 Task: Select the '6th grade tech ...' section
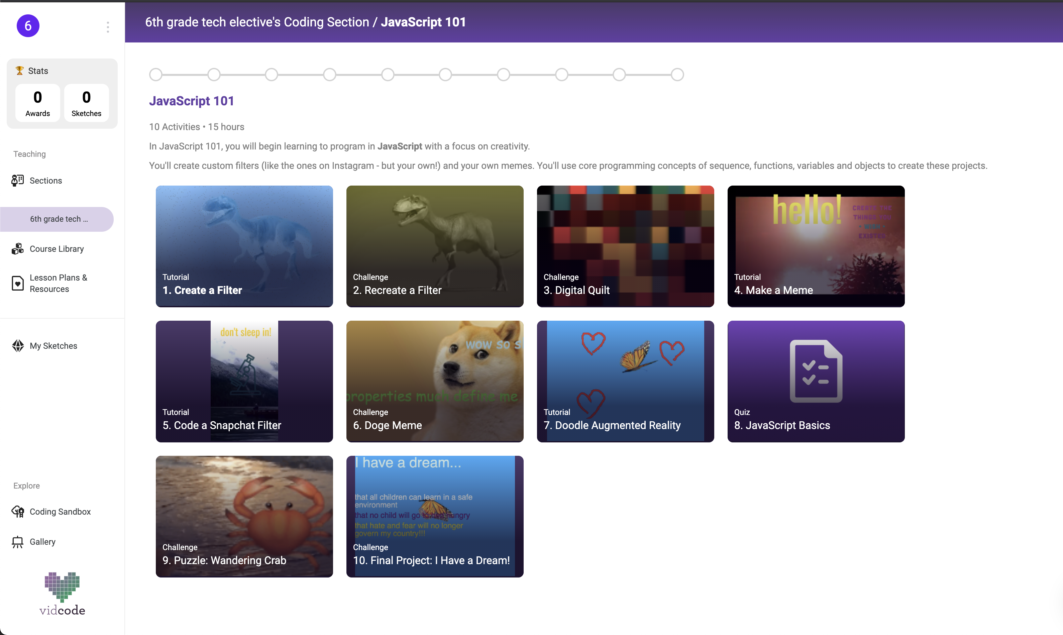[x=59, y=219]
